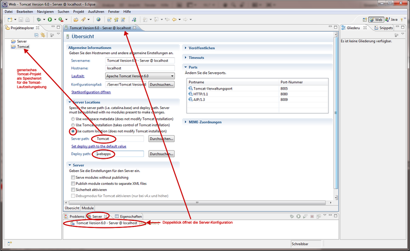Screen dimensions: 410x251
Task: Open Projektexplorer view menu triangle
Action: pyautogui.click(x=58, y=34)
